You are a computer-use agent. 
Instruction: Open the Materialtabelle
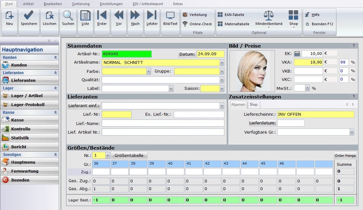pos(234,24)
